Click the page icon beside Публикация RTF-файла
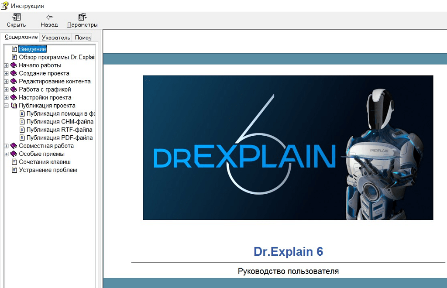 [x=22, y=130]
